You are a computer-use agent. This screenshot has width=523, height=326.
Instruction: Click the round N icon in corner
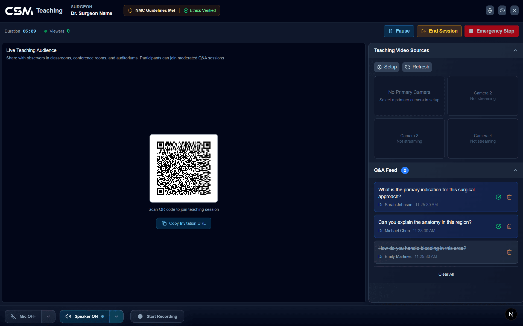(511, 314)
